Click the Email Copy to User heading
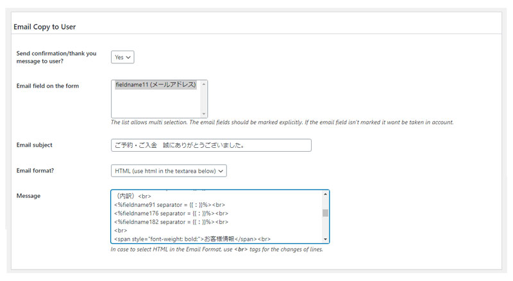The height and width of the screenshot is (281, 513). click(44, 27)
